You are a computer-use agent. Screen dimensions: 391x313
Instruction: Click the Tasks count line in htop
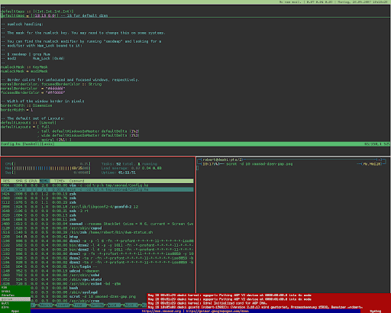[129, 164]
